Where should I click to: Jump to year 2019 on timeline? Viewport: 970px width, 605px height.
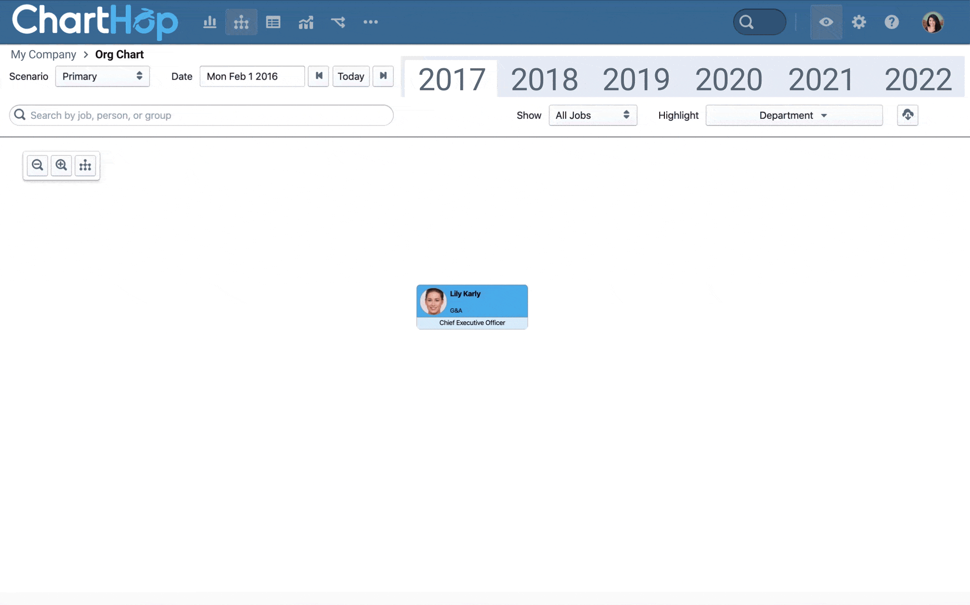636,80
